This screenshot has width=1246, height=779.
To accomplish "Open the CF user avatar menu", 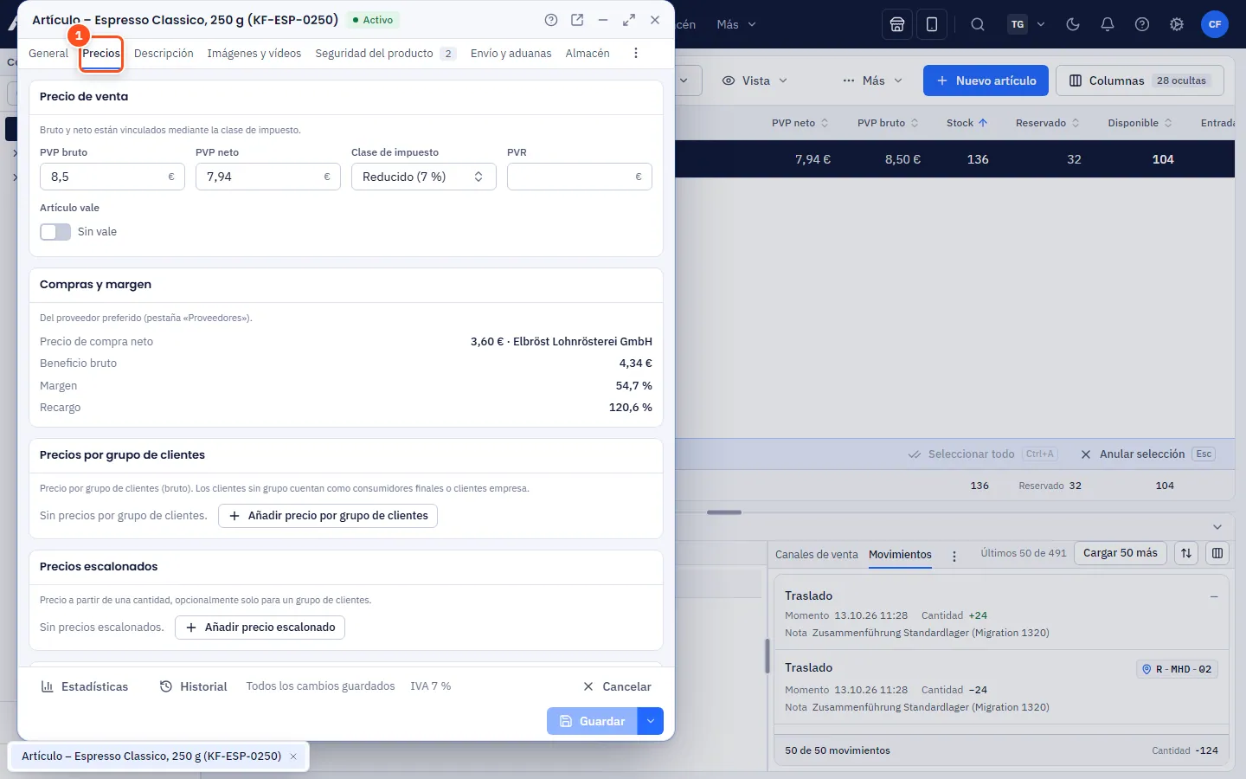I will tap(1215, 24).
